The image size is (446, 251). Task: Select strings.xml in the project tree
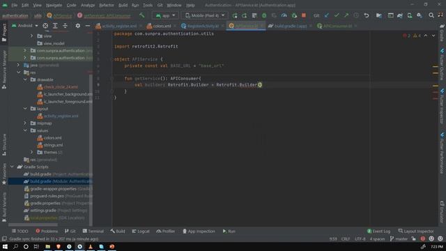click(49, 145)
